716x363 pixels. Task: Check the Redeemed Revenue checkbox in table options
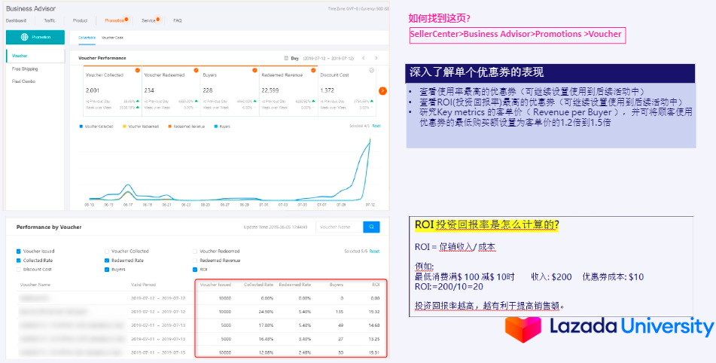[x=195, y=261]
